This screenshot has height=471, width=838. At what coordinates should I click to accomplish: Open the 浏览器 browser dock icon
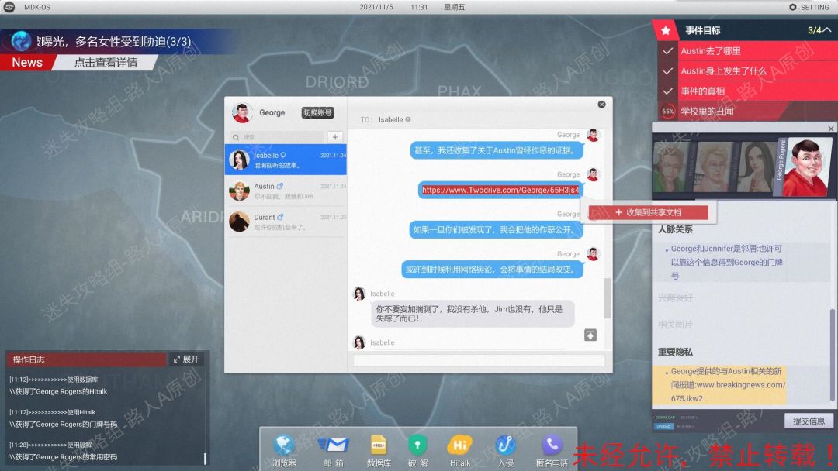point(284,445)
